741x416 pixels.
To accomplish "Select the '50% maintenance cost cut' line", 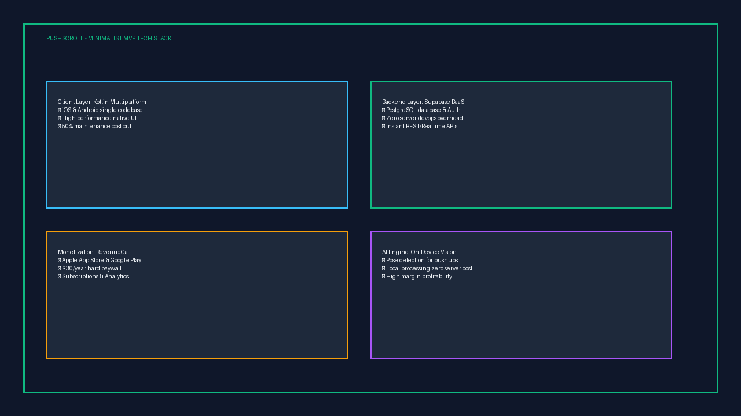I will click(x=95, y=127).
